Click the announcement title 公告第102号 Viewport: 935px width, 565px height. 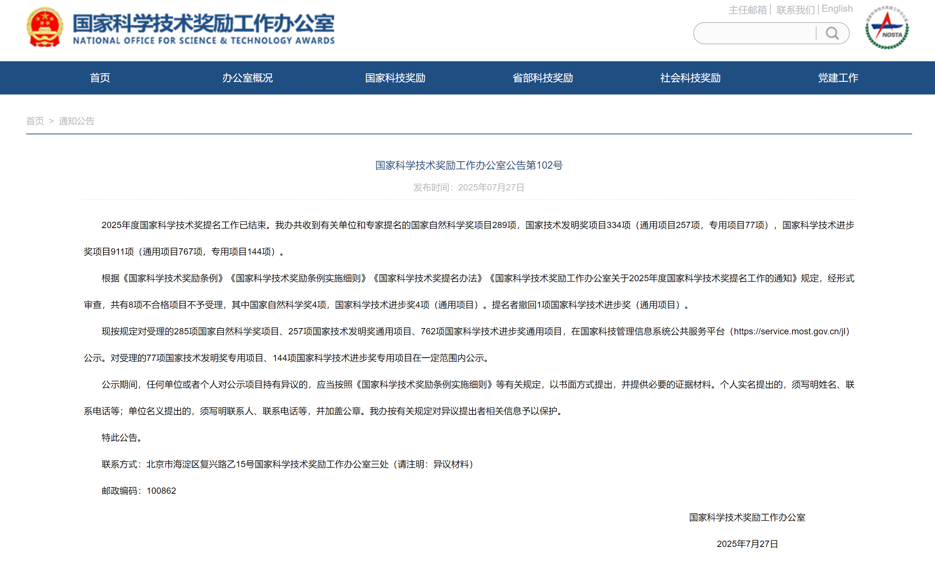[x=469, y=165]
